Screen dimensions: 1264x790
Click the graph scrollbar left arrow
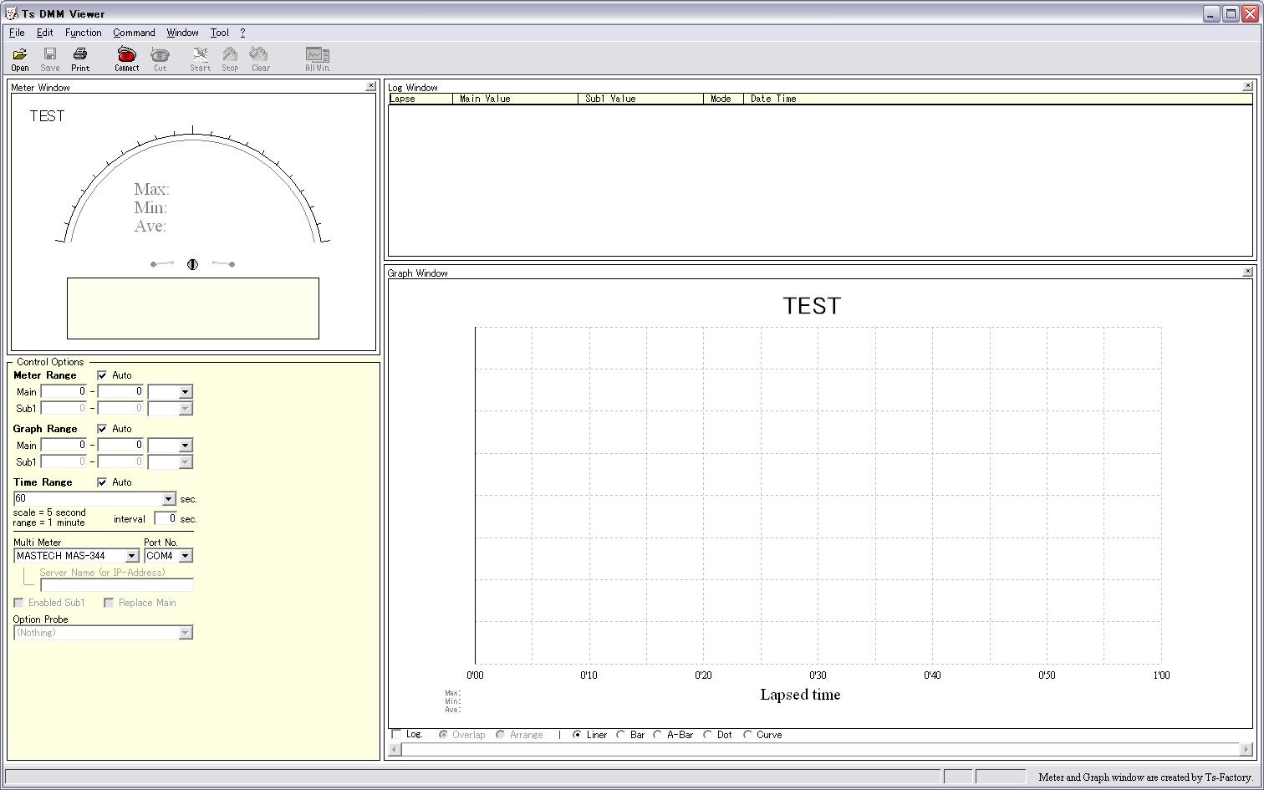[x=395, y=749]
